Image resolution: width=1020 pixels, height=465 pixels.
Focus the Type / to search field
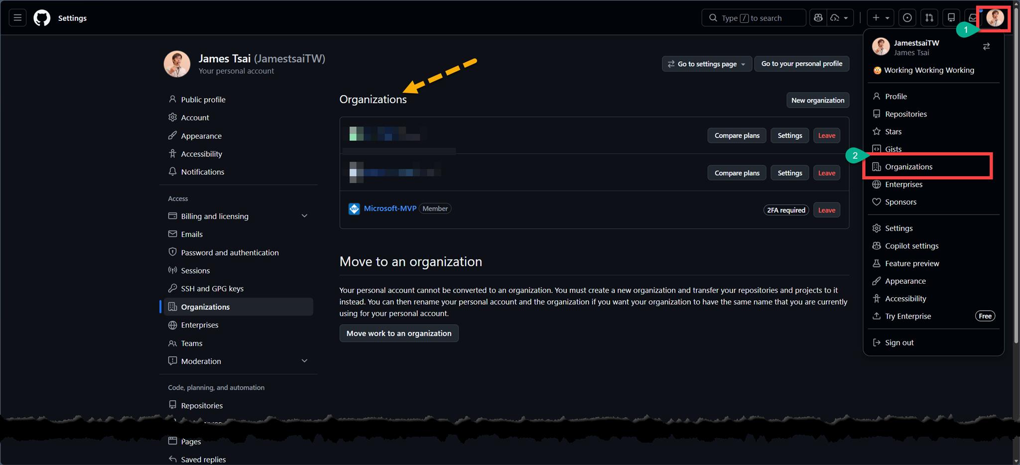click(x=754, y=18)
